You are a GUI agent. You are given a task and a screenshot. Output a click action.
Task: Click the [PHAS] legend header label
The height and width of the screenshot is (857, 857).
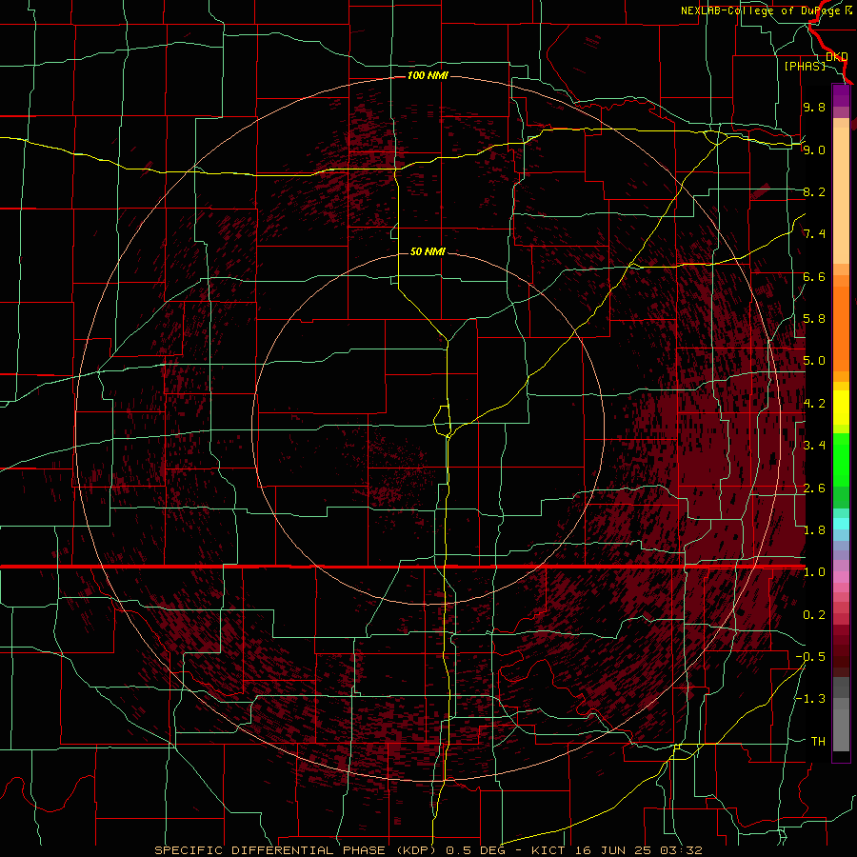pyautogui.click(x=805, y=66)
